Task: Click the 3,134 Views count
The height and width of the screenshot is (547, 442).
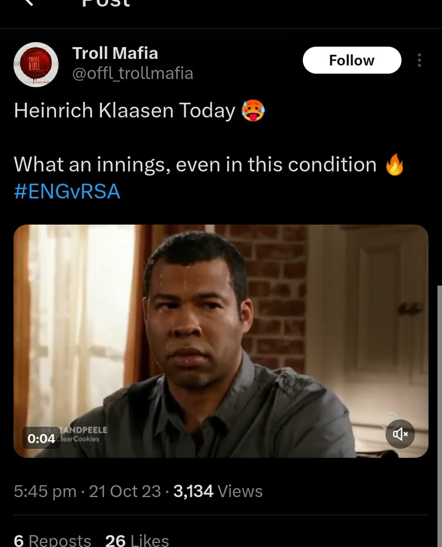Action: (218, 491)
